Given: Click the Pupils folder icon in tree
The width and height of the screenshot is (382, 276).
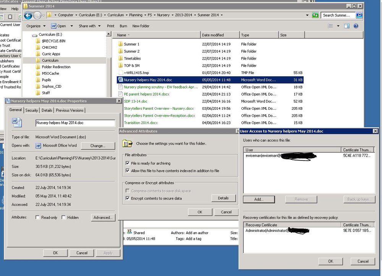Looking at the screenshot, I should [x=38, y=80].
